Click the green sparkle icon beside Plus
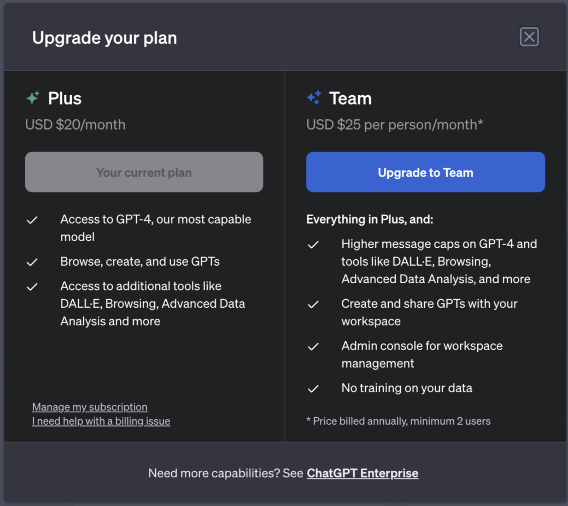Screen dimensions: 568x506 [33, 98]
